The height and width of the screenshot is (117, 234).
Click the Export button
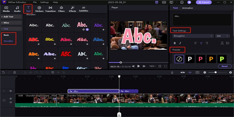click(204, 2)
